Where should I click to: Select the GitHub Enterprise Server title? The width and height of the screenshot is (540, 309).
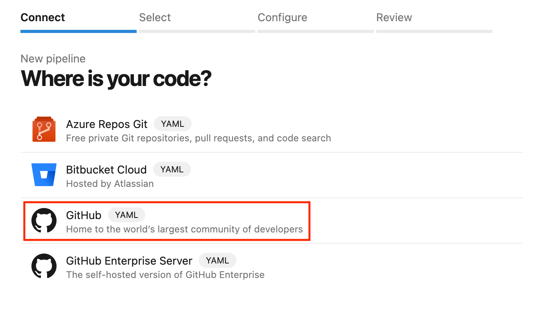(x=129, y=261)
